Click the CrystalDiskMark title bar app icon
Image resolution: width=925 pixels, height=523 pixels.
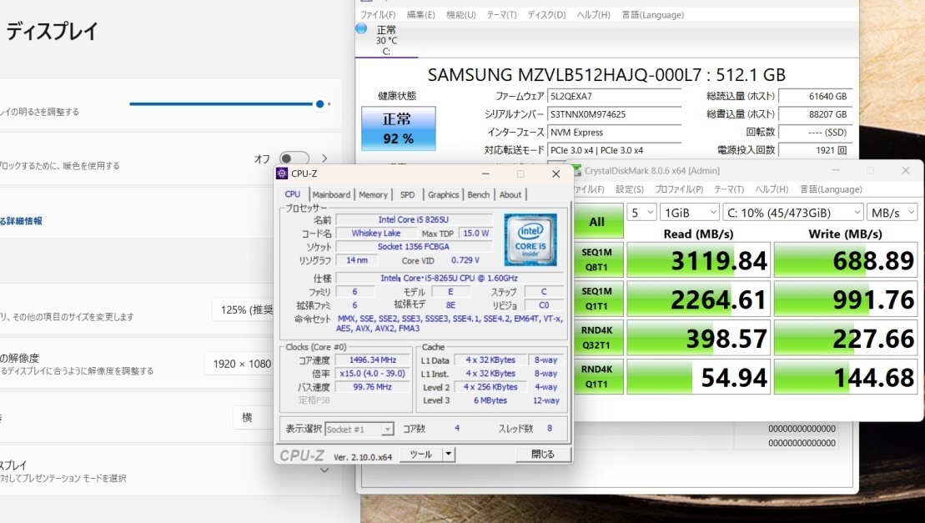pyautogui.click(x=576, y=170)
